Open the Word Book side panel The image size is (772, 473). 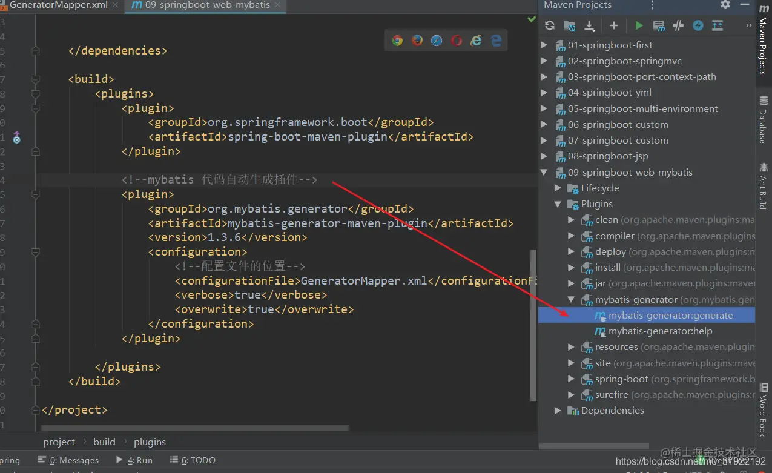tap(764, 409)
